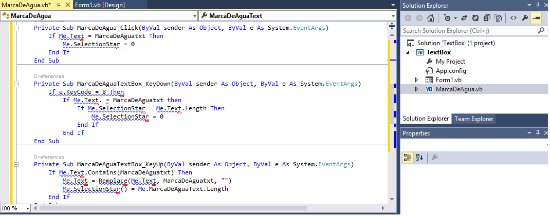Open Properties window options dropdown
550x216 pixels.
click(x=529, y=133)
